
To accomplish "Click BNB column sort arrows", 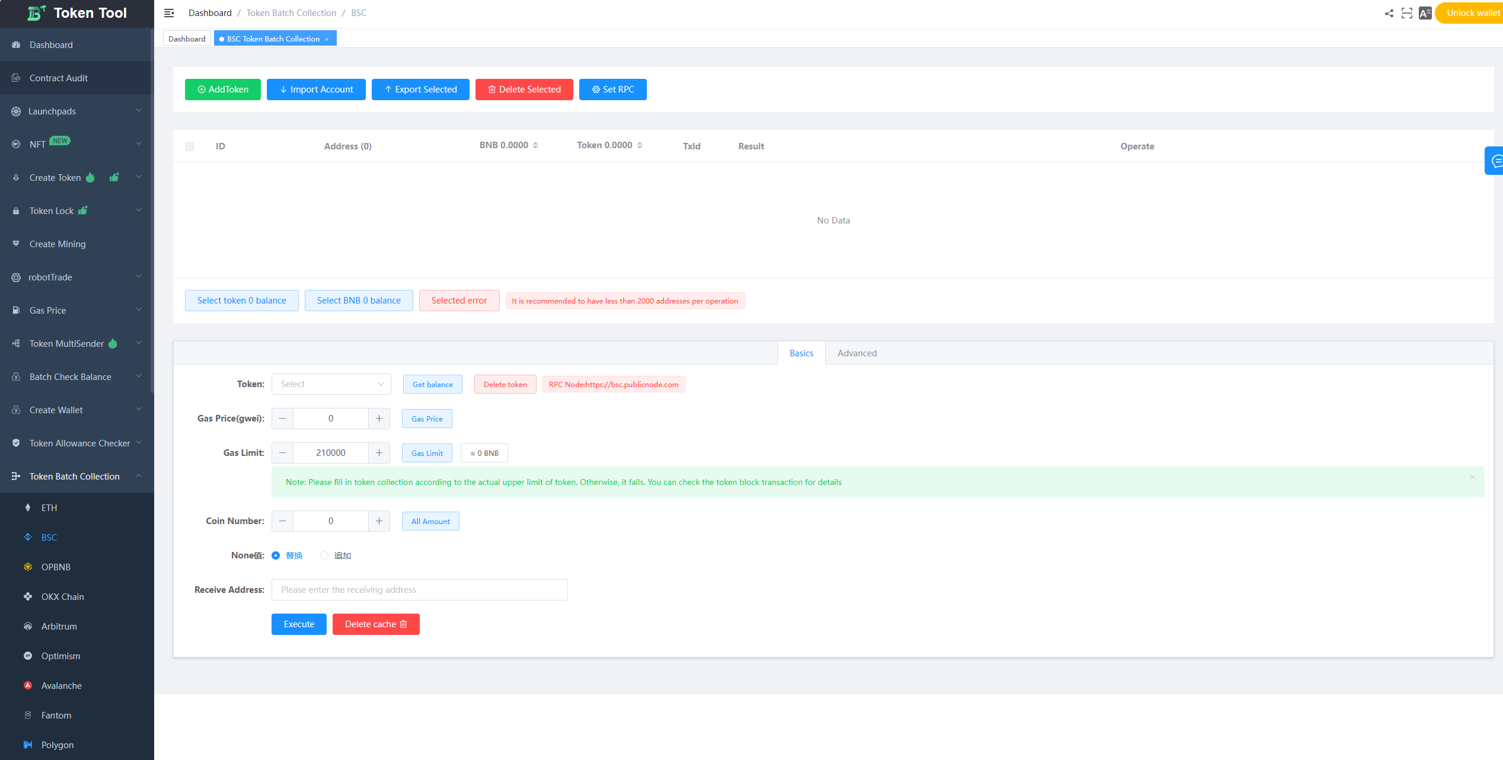I will tap(535, 145).
